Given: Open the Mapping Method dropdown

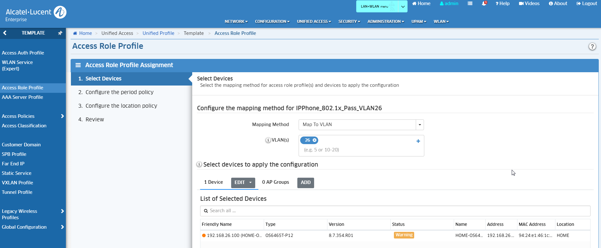Looking at the screenshot, I should pos(420,125).
